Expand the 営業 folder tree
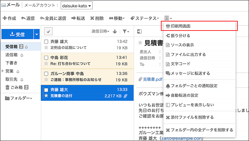The image size is (249, 141). coord(3,71)
